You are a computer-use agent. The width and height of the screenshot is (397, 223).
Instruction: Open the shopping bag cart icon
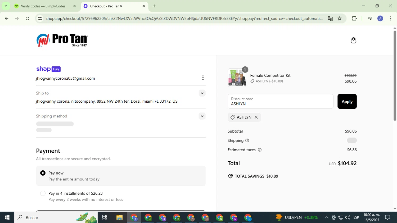(x=353, y=40)
